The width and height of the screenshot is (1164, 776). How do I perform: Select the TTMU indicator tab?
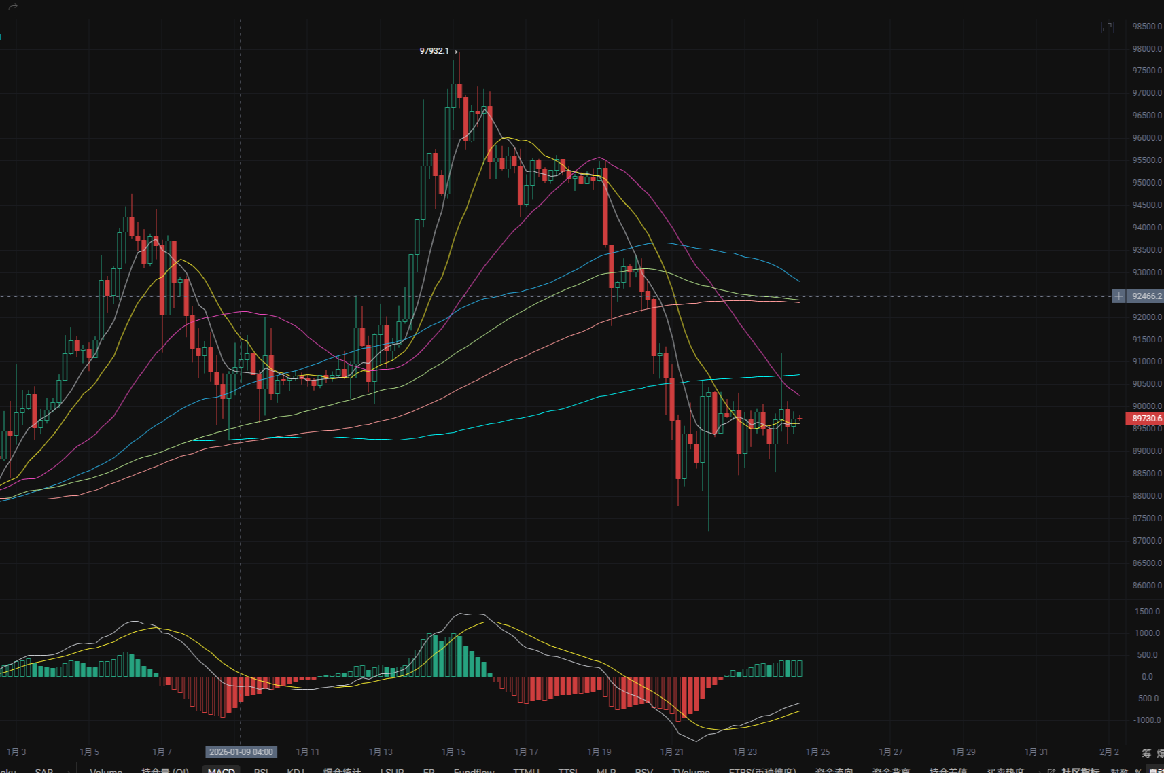click(x=526, y=772)
